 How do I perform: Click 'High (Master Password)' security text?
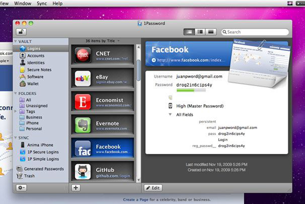(200, 106)
